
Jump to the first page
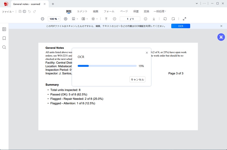[106, 19]
